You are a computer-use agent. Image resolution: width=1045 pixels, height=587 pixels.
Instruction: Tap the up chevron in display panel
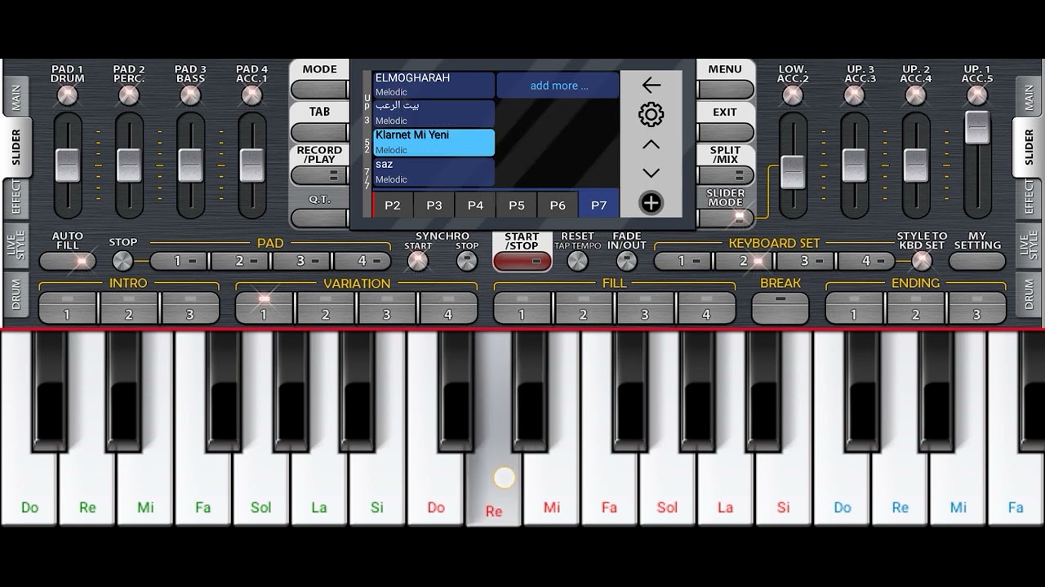[x=651, y=144]
